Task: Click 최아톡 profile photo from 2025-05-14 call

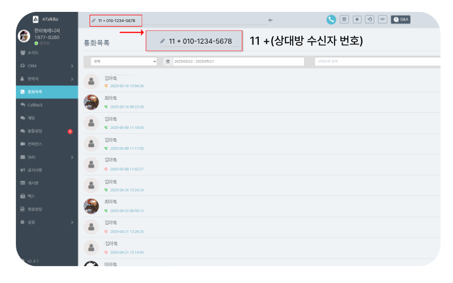Action: click(x=91, y=102)
